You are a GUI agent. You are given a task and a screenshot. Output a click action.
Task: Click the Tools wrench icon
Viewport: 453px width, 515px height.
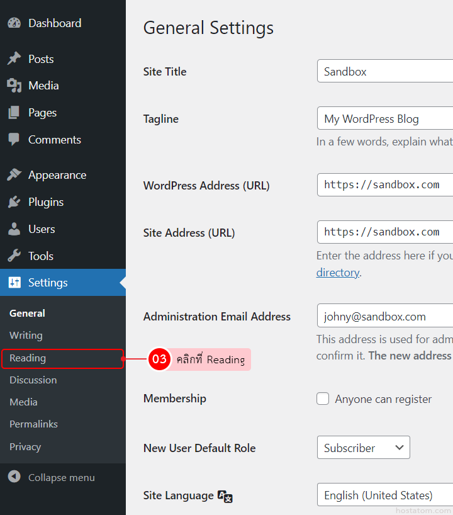pos(14,256)
